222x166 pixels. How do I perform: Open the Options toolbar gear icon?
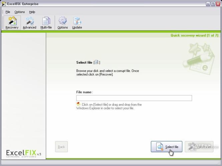[x=62, y=23]
